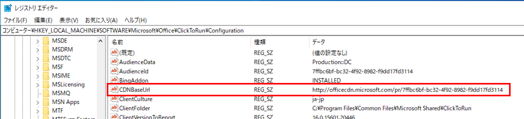Open the お気に入り(A) menu

[x=101, y=20]
